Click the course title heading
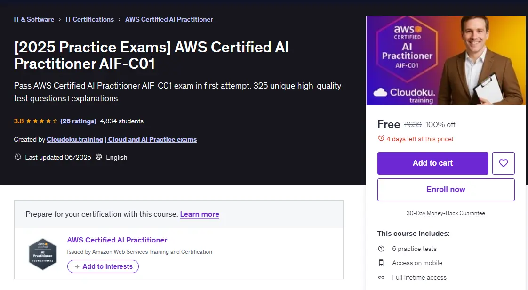528x290 pixels. coord(151,55)
